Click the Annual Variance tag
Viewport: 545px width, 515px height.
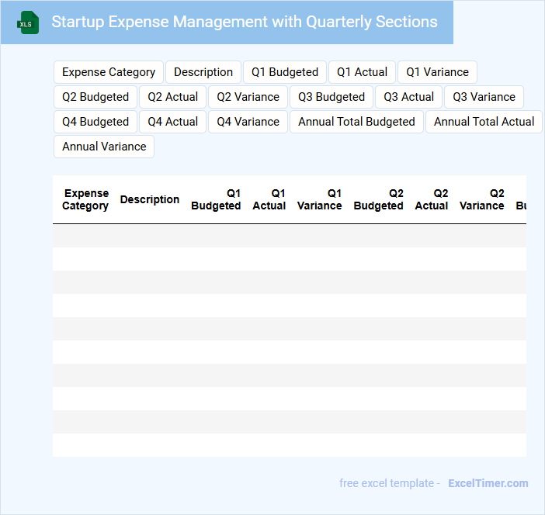click(x=104, y=147)
